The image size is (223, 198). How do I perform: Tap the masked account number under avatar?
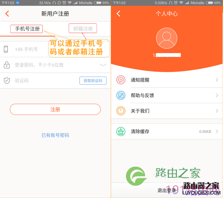(x=167, y=55)
